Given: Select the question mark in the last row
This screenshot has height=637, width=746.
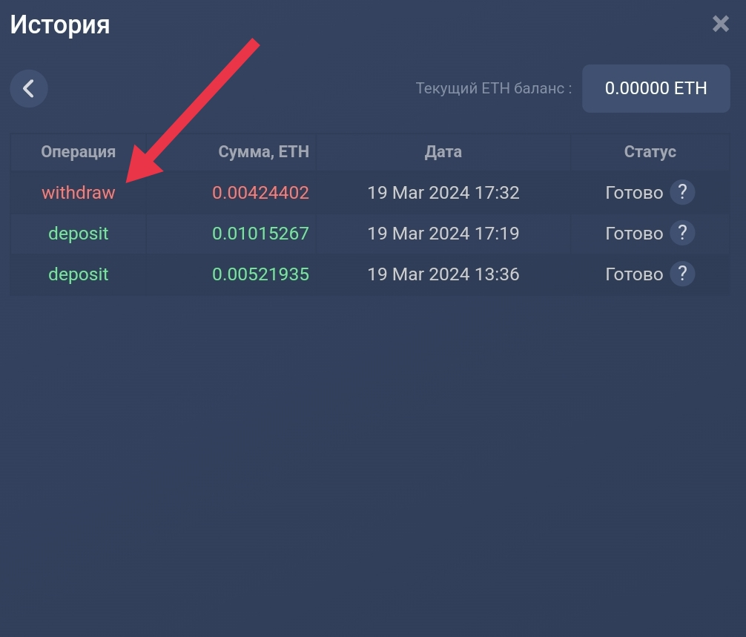Looking at the screenshot, I should click(681, 274).
